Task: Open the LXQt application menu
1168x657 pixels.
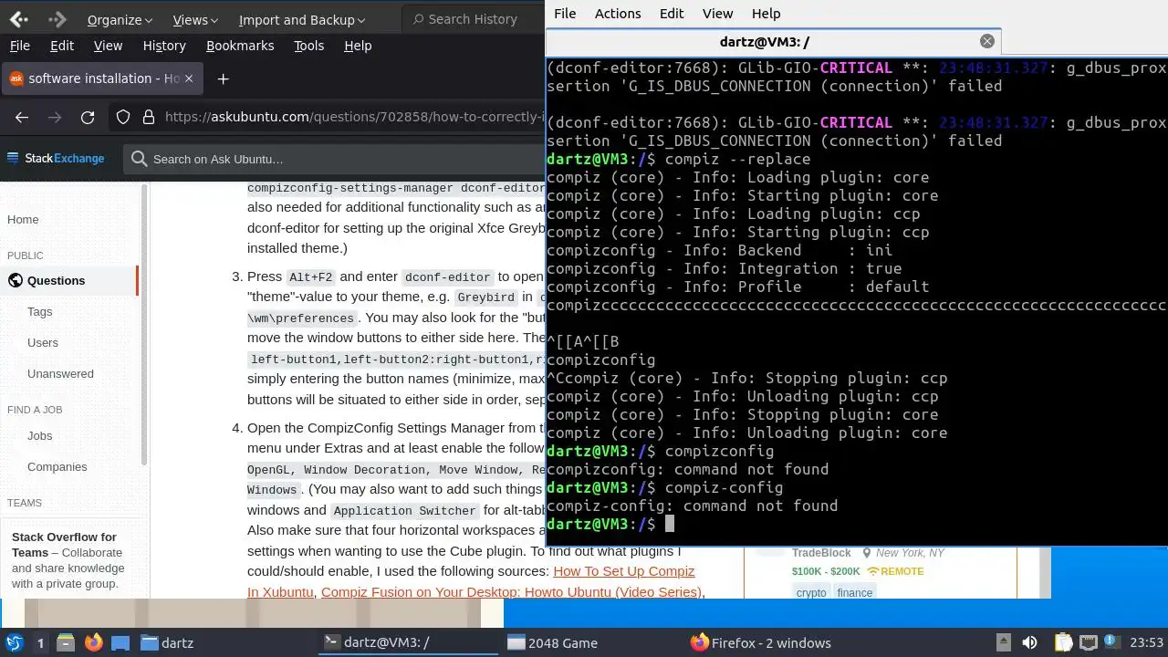Action: 14,642
